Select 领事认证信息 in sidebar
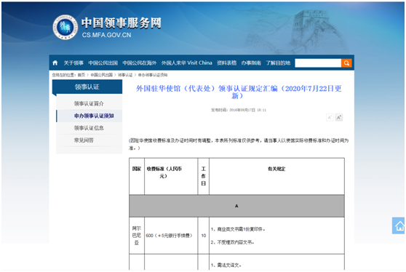The image size is (406, 272). (89, 128)
